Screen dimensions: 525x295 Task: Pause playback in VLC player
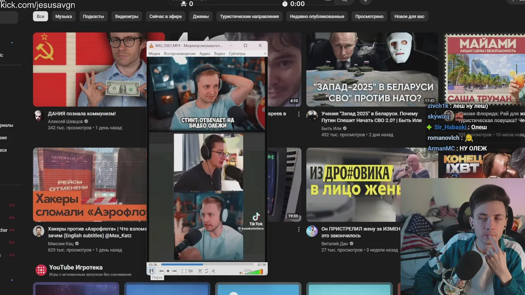point(151,271)
